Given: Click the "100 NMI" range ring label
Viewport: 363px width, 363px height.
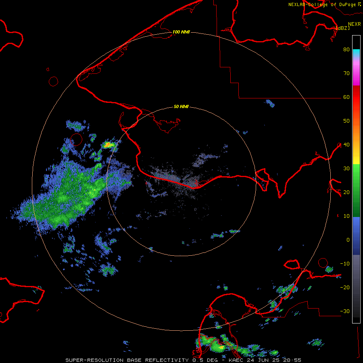Looking at the screenshot, I should point(181,32).
